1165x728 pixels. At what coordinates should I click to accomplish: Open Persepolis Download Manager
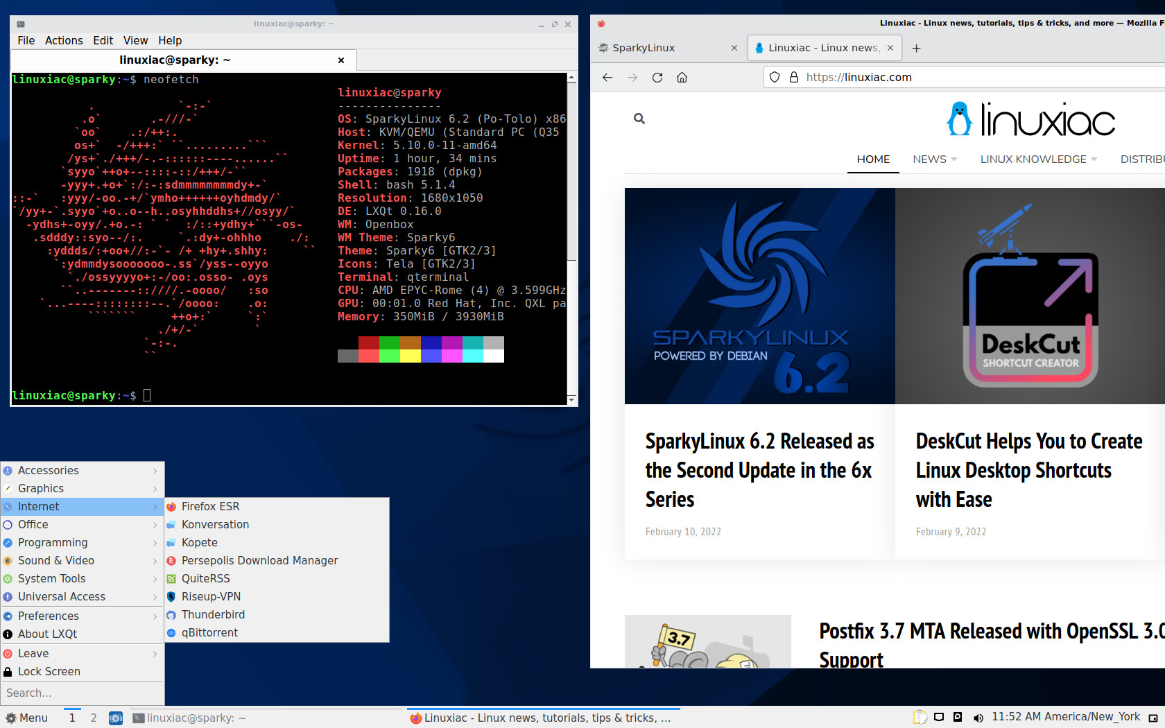coord(277,561)
